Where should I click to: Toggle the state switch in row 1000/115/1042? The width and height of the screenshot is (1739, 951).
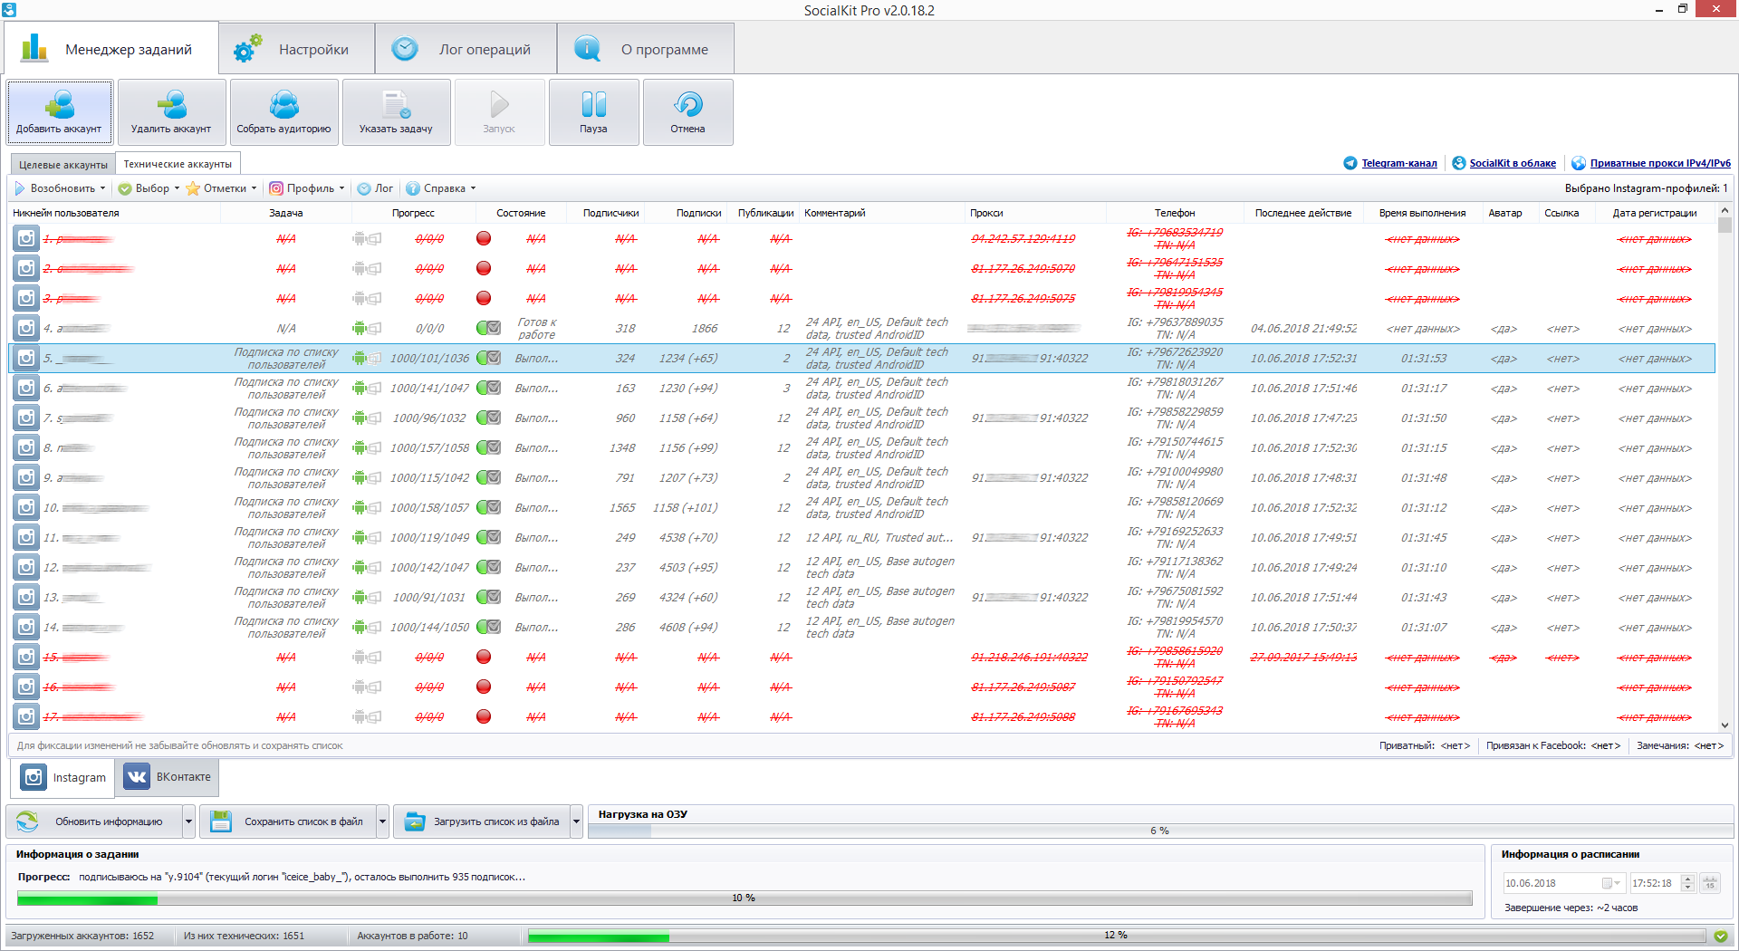[x=489, y=477]
